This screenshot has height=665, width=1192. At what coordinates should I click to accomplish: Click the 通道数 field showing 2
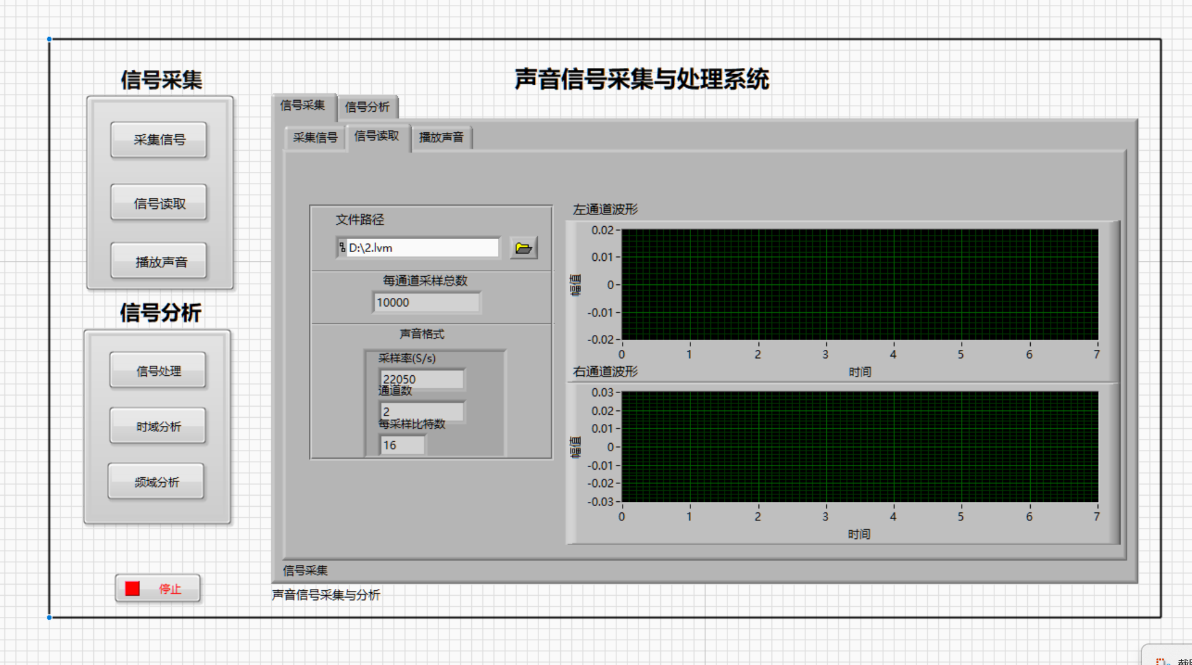coord(422,411)
